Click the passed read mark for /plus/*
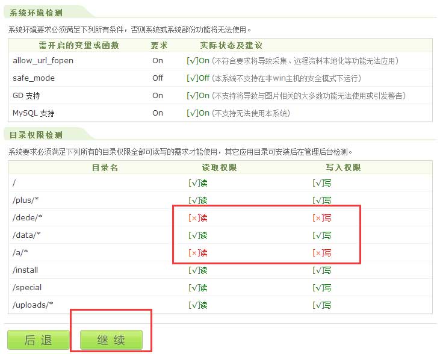443x354 pixels. [198, 200]
